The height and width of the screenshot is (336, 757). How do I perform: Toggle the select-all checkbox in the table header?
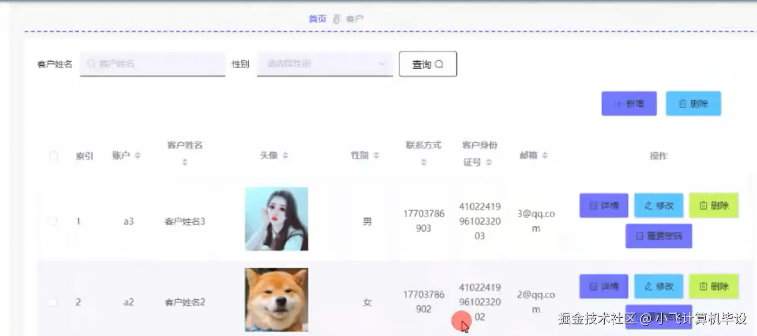[x=53, y=155]
